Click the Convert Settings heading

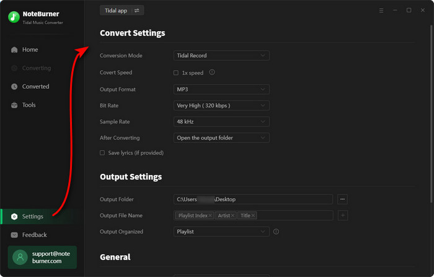(x=132, y=33)
